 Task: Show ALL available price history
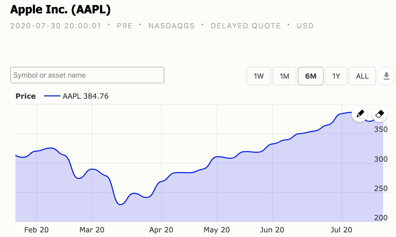(362, 76)
